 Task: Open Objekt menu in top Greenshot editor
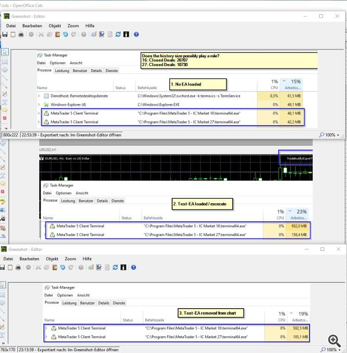[55, 26]
